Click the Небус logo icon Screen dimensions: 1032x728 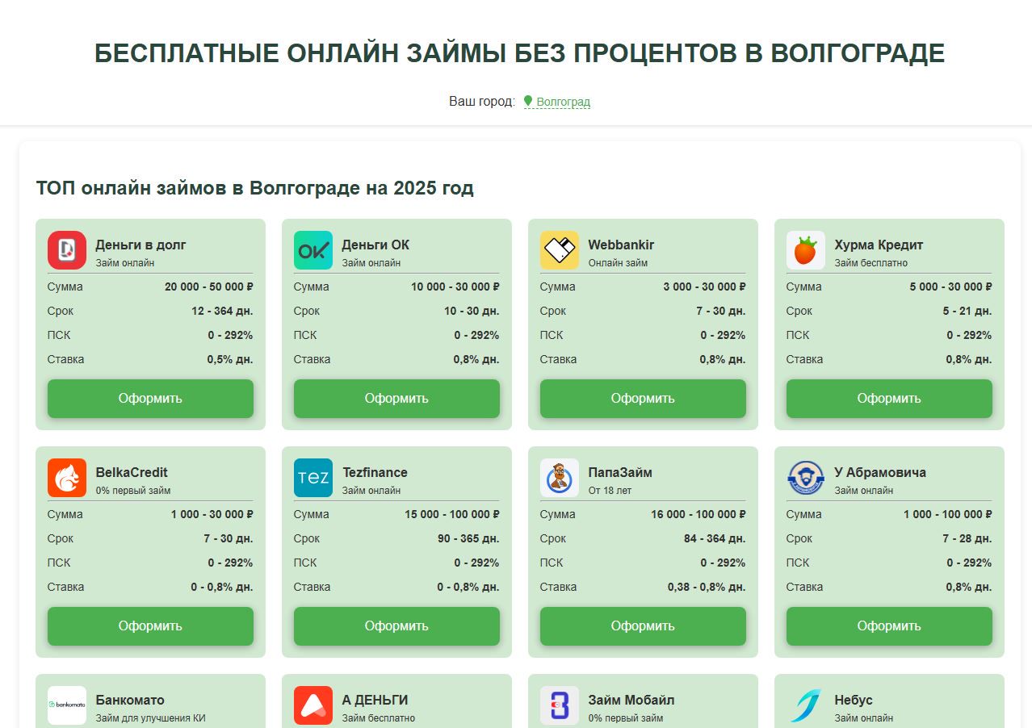click(805, 705)
